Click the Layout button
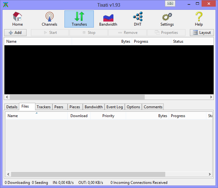 (202, 33)
